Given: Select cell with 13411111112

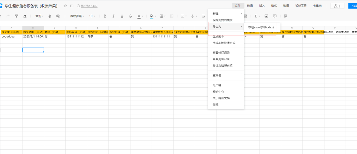Looking at the screenshot, I should click(x=76, y=36).
